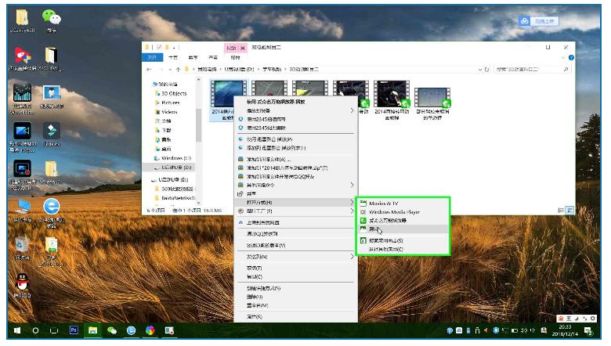Screen dimensions: 611x346
Task: Expand the Send to (N) submenu
Action: 352,257
